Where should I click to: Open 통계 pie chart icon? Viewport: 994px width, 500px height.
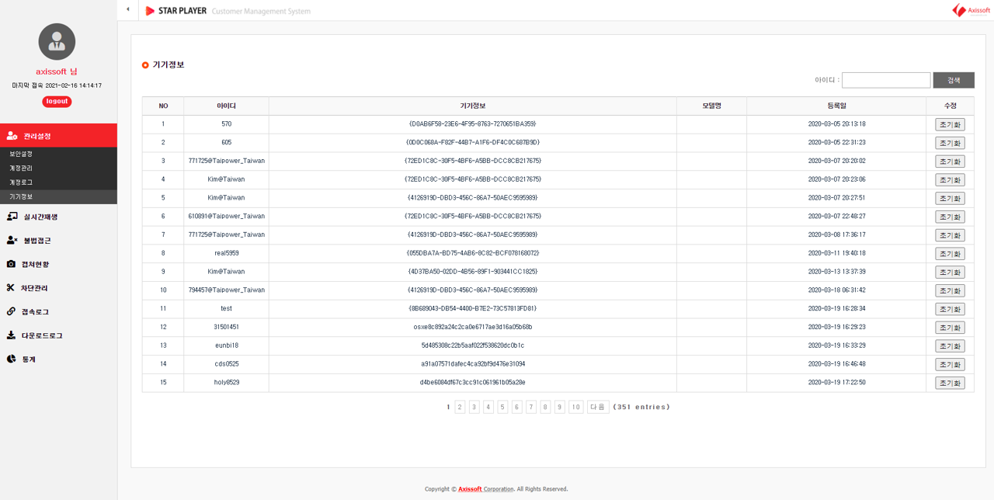(12, 359)
